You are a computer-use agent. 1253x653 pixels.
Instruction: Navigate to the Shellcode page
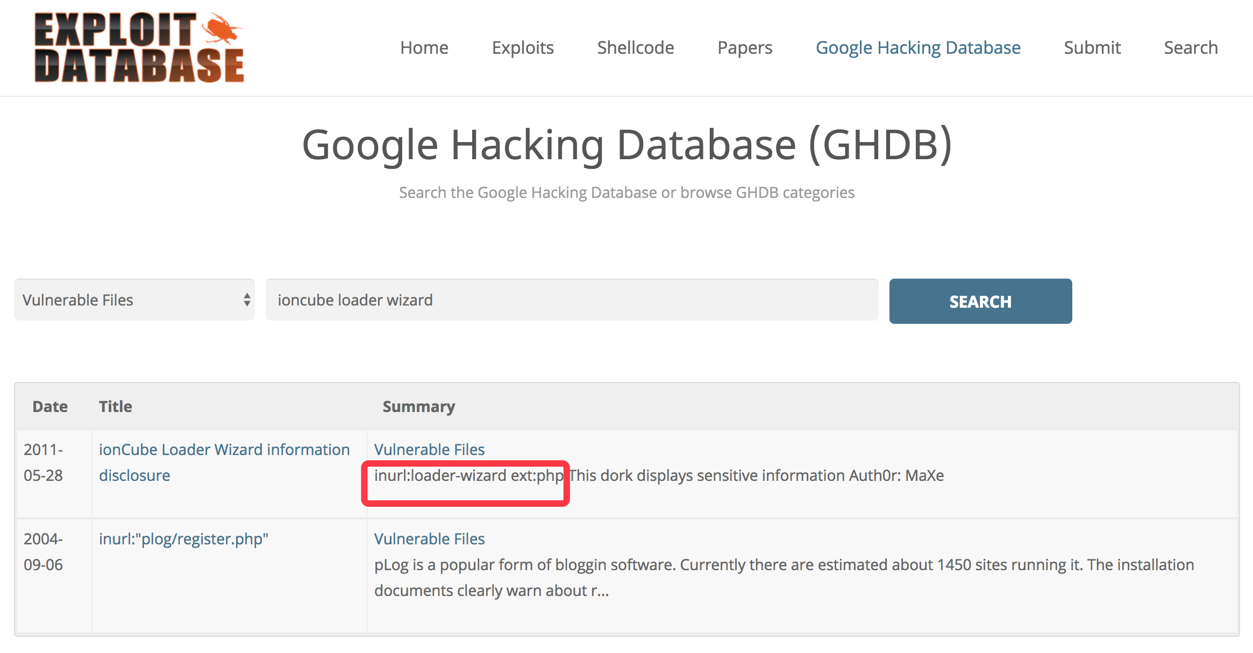pos(635,47)
